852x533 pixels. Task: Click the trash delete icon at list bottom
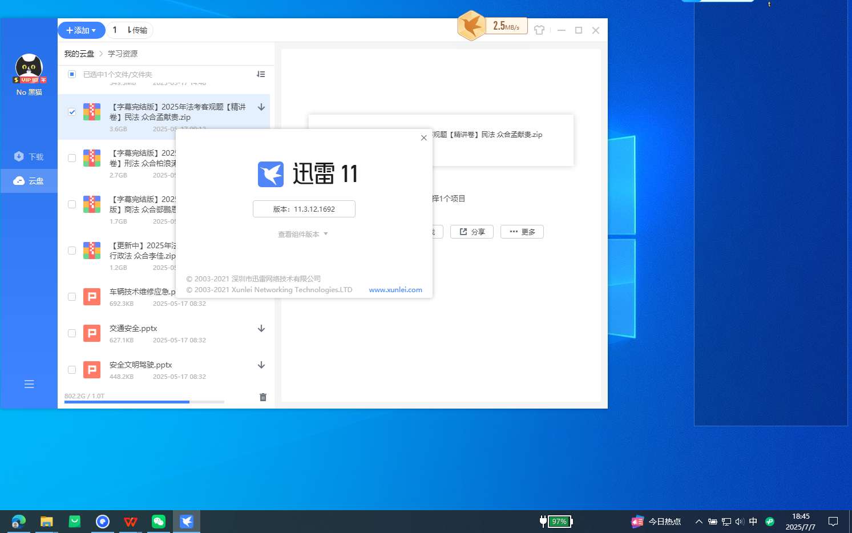tap(263, 397)
